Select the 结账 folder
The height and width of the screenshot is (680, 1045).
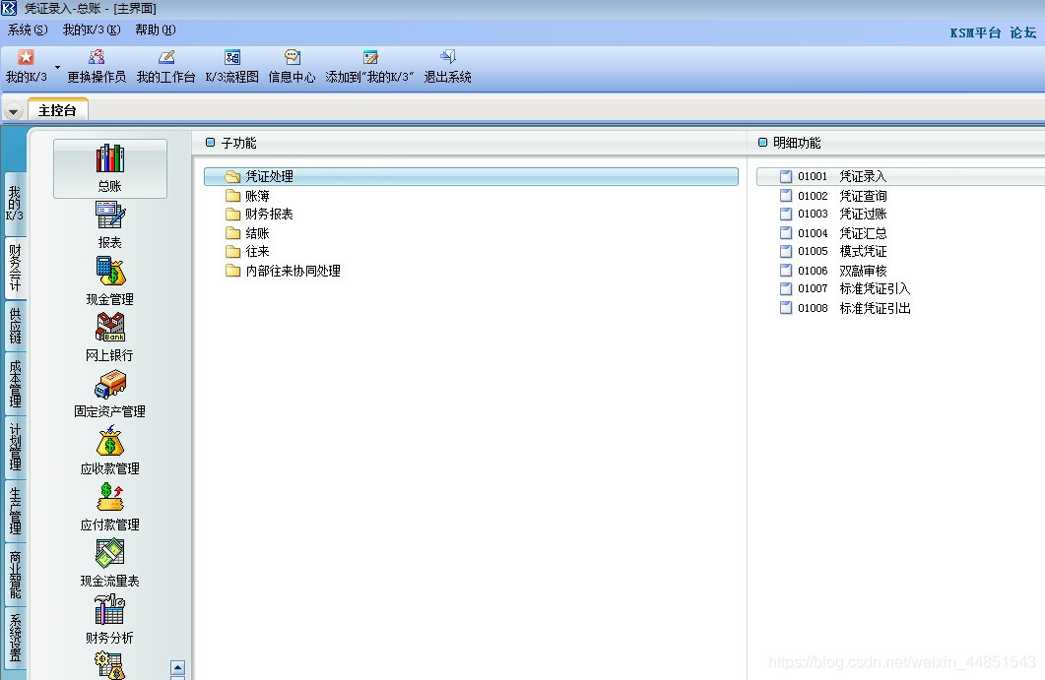pos(247,233)
